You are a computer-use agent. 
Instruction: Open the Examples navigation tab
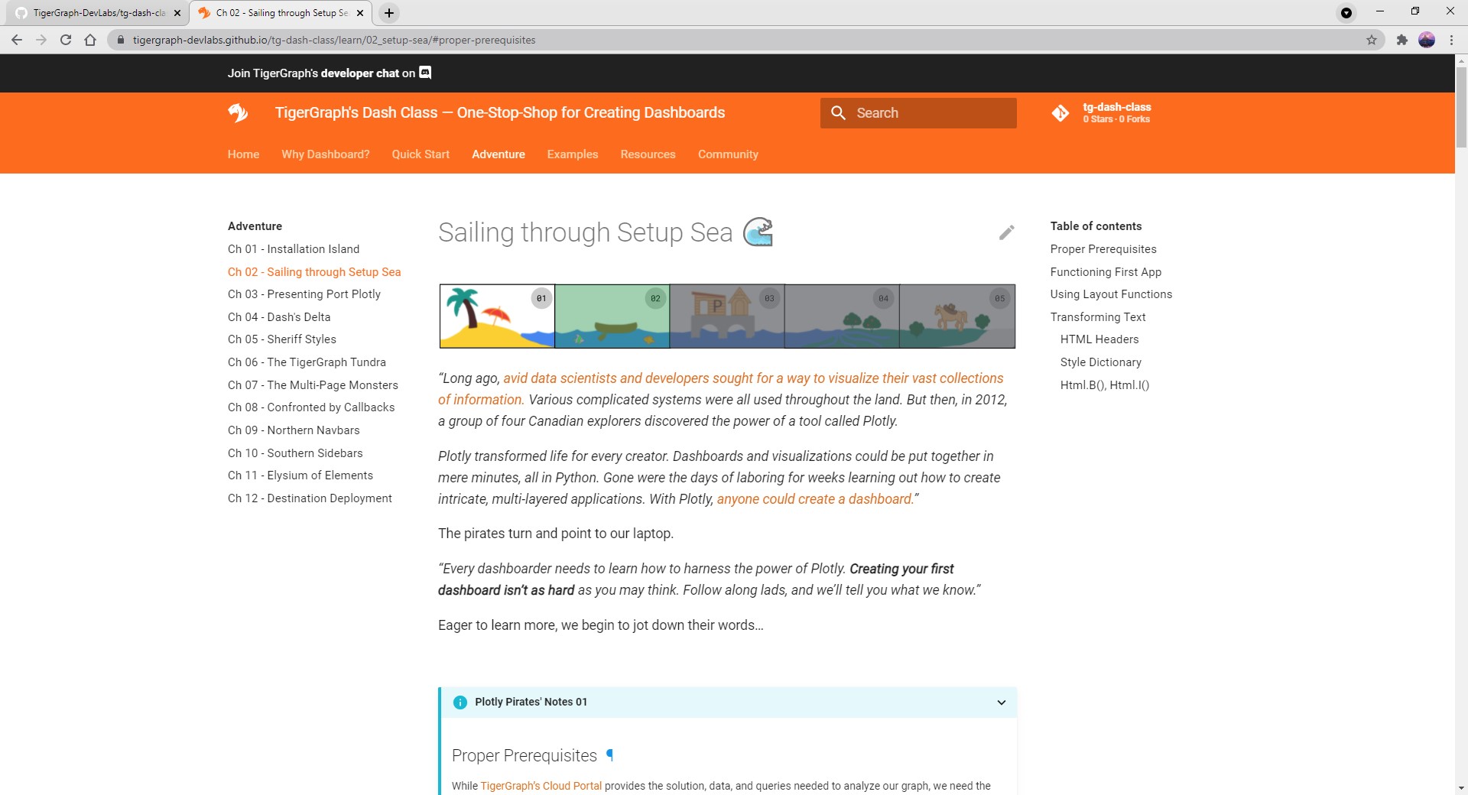click(572, 154)
